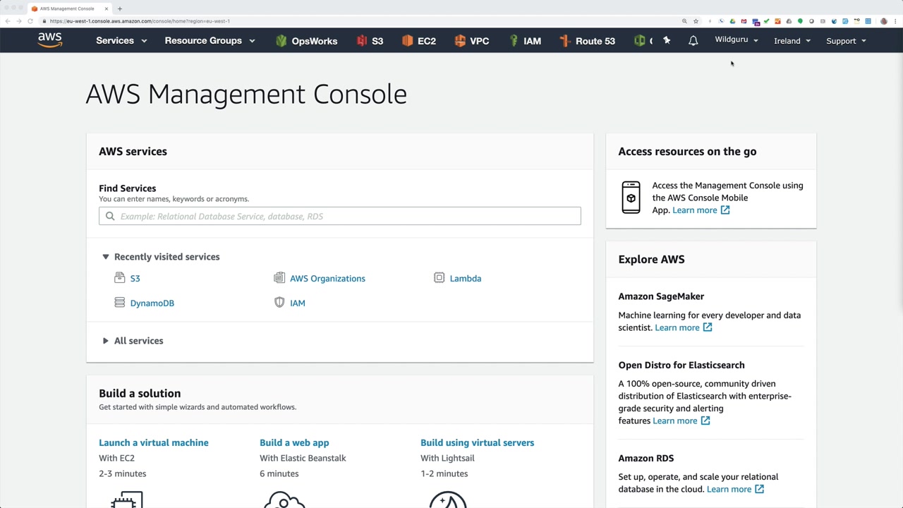903x508 pixels.
Task: Open the Route 53 shortcut icon
Action: click(x=565, y=41)
